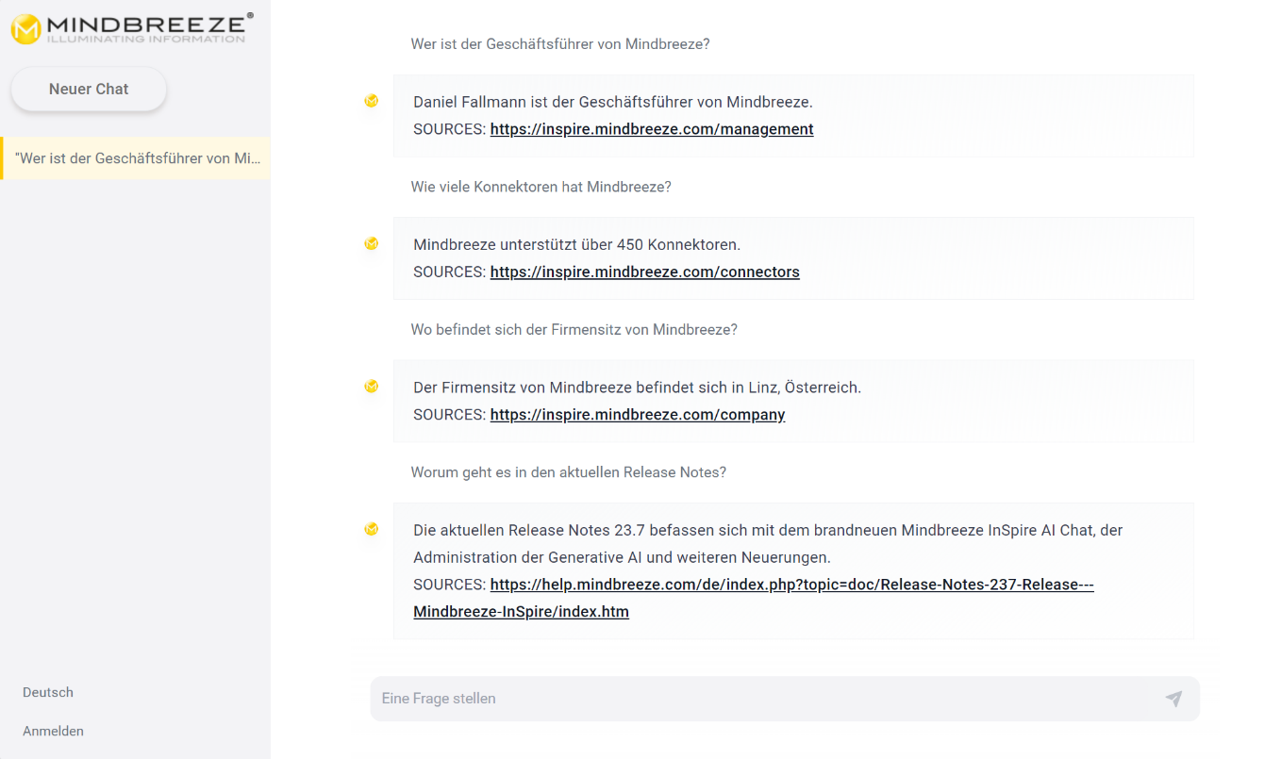Click Anmelden to sign in

pyautogui.click(x=53, y=731)
